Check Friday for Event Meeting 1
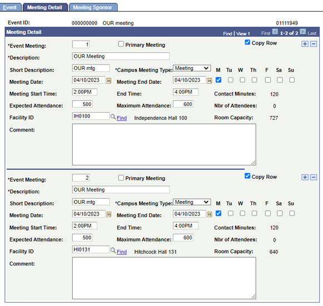 click(x=268, y=80)
